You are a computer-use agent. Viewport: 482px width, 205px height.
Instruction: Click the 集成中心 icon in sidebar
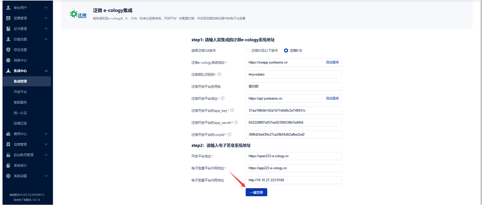tap(8, 71)
